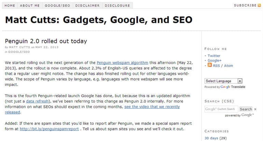Click the Twitter follow link
263x141 pixels.
(214, 56)
